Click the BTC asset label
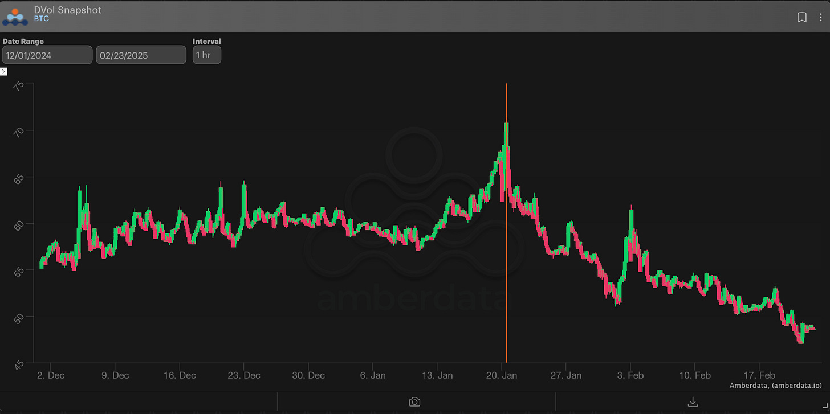Image resolution: width=830 pixels, height=414 pixels. (41, 19)
